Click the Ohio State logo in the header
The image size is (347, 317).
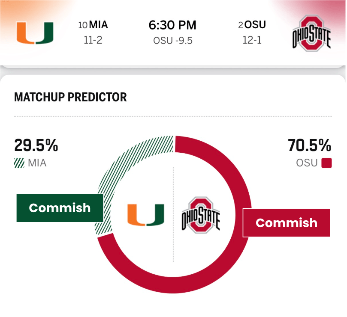311,33
